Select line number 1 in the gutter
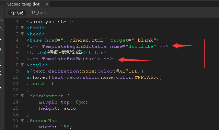219x130 pixels. tap(17, 22)
